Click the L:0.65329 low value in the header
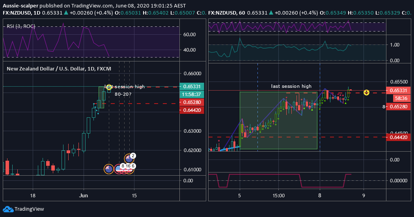This screenshot has width=414, height=217. (x=388, y=13)
